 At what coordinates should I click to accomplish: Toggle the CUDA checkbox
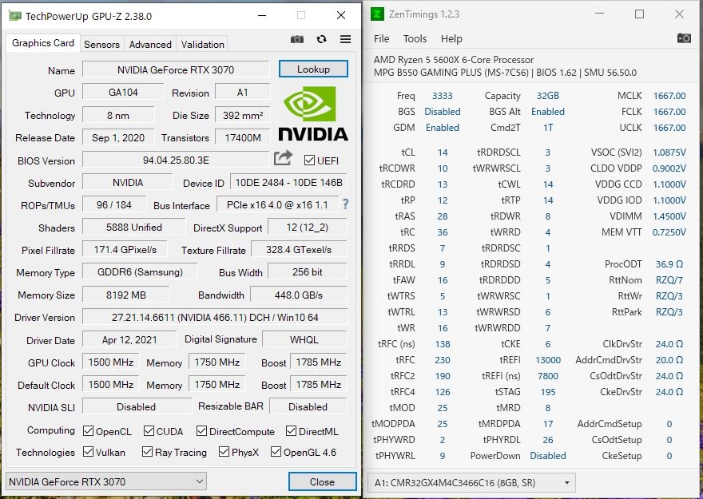149,431
